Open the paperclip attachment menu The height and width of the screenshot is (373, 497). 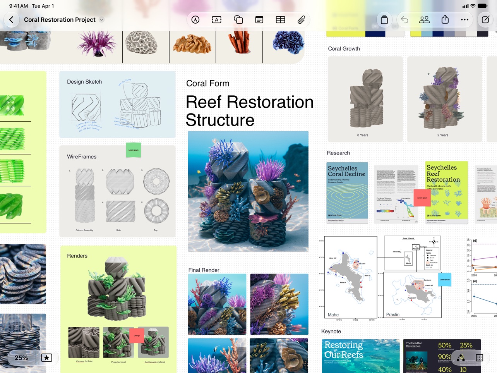coord(302,20)
